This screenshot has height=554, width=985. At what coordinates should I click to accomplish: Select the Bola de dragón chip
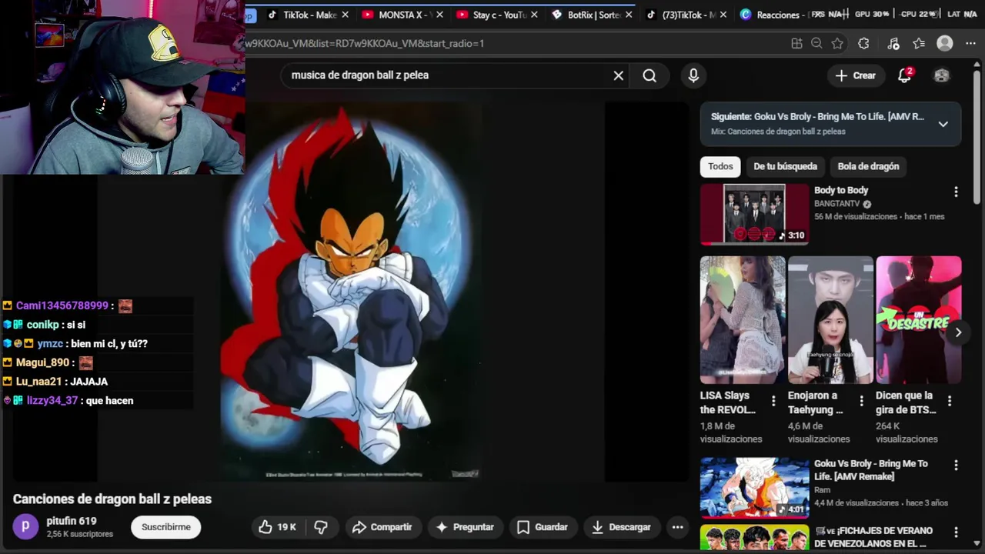click(x=868, y=166)
